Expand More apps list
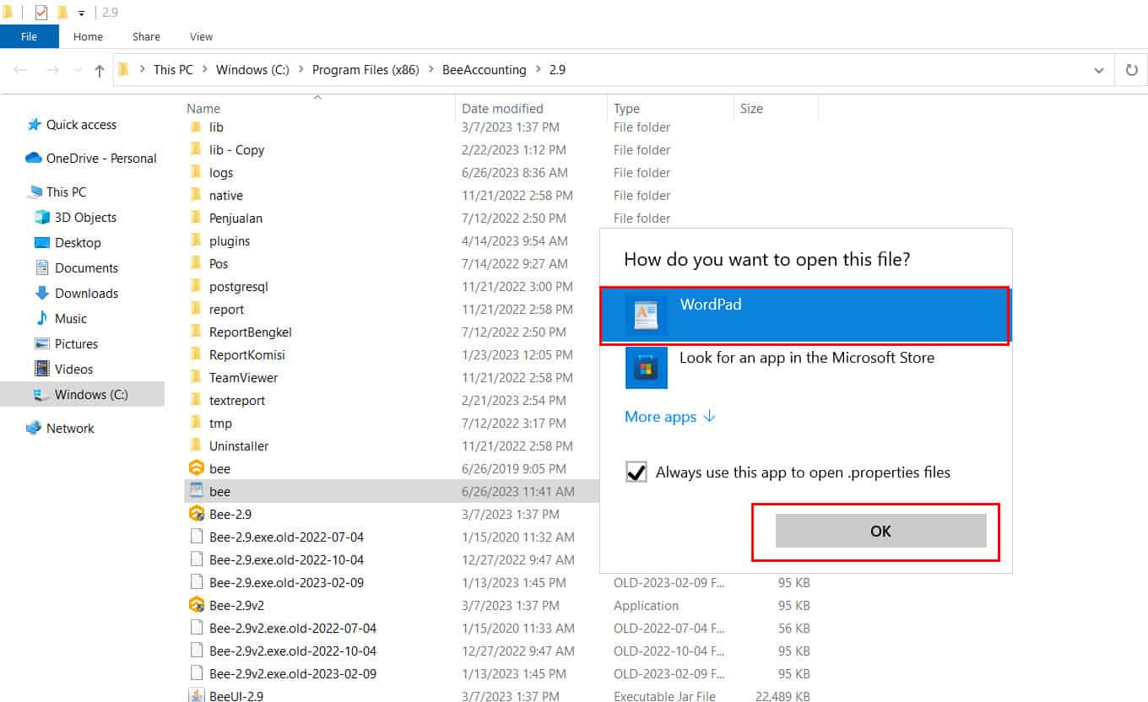The image size is (1148, 702). click(669, 417)
